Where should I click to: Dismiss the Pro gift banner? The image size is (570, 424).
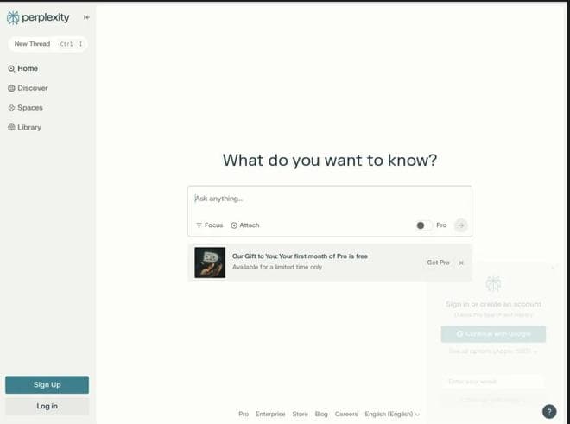461,263
